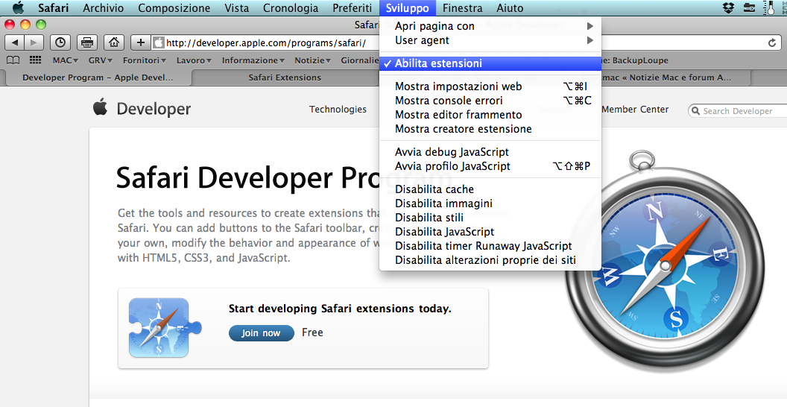Screen dimensions: 787x407
Task: Select Mostra creatore estensione
Action: (490, 129)
